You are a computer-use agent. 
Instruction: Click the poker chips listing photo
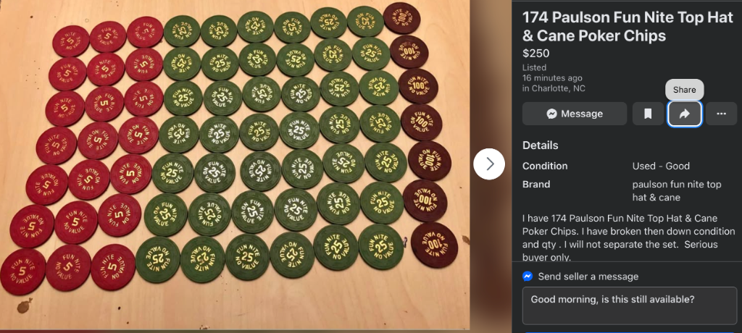pyautogui.click(x=235, y=166)
